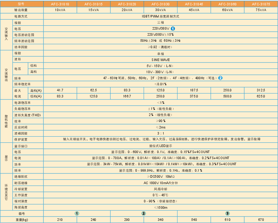The height and width of the screenshot is (223, 278).
Task: Click blue footnote marker 1 beside 220V/380V
Action: pyautogui.click(x=173, y=29)
